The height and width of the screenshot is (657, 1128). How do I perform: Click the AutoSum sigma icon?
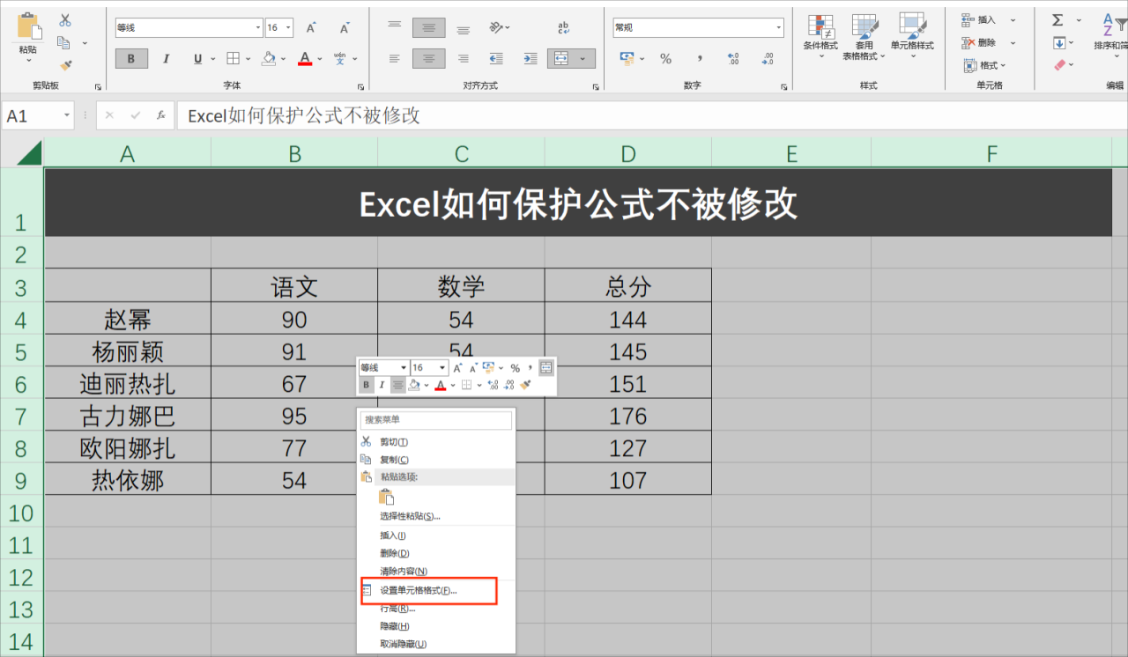(x=1057, y=20)
